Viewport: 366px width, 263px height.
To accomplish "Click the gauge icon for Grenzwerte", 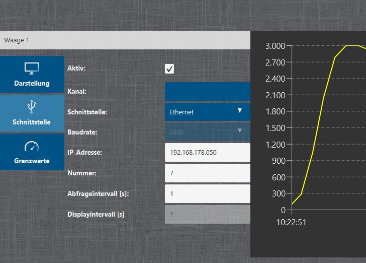I will click(32, 147).
